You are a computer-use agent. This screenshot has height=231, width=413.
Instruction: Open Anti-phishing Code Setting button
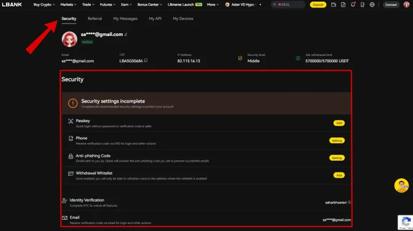tap(337, 158)
